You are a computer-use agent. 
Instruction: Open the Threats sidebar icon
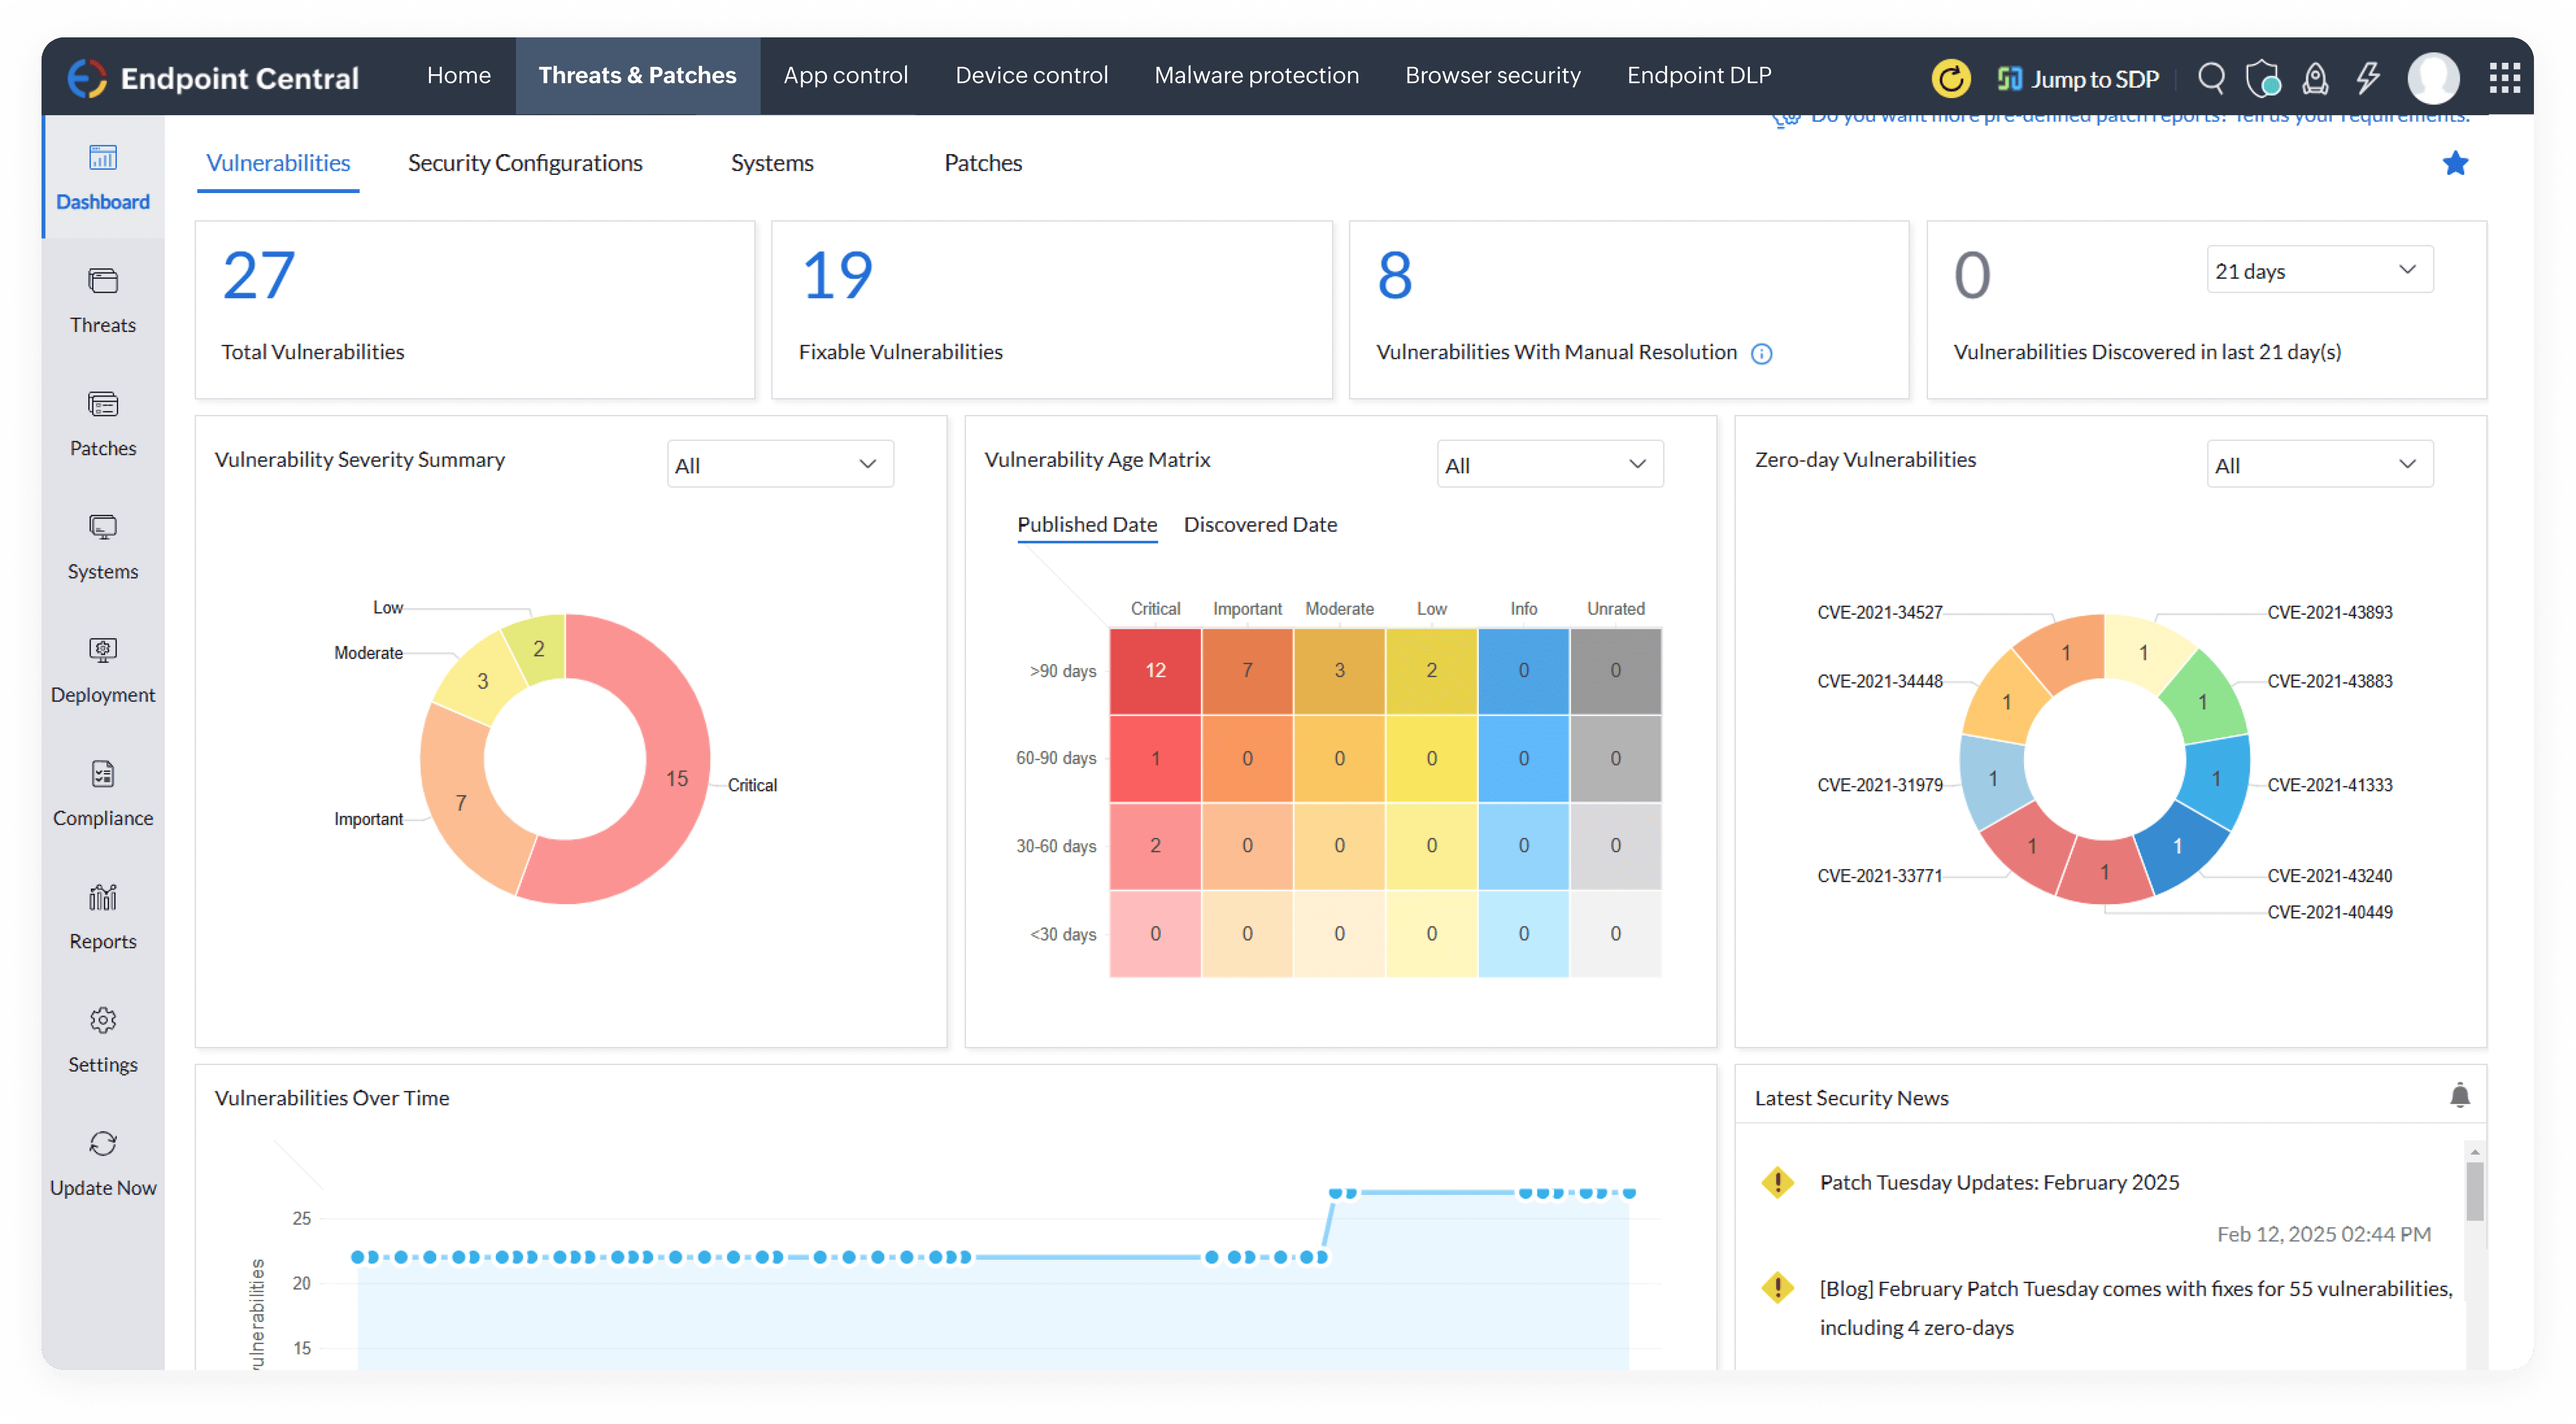tap(102, 282)
